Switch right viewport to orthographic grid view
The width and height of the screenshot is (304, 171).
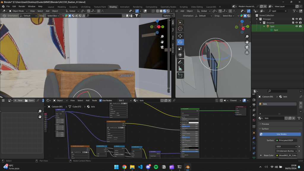point(247,53)
